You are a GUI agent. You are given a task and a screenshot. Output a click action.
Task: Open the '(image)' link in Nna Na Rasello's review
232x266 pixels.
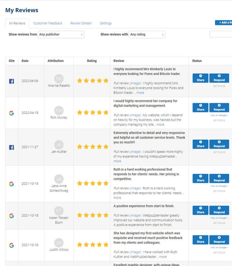coord(135,83)
